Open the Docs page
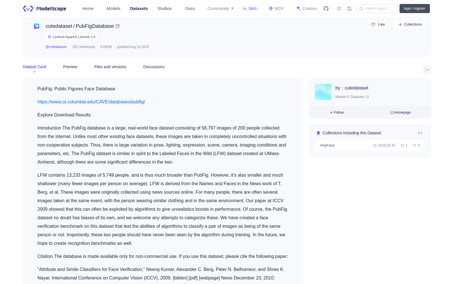Image resolution: width=454 pixels, height=284 pixels. (x=190, y=9)
